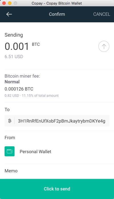Cancel the transaction confirmation
This screenshot has width=114, height=199.
(102, 14)
